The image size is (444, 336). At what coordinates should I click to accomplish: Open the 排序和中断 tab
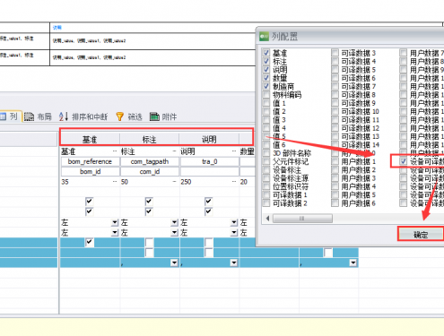[83, 116]
